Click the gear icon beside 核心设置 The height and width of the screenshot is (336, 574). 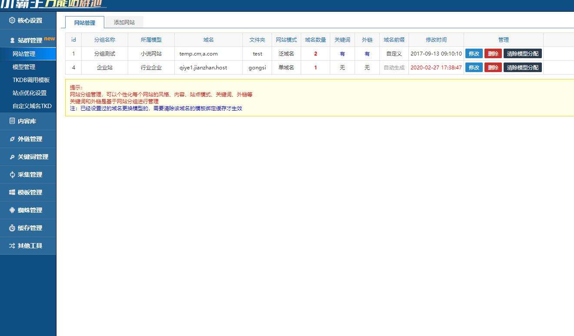[x=12, y=20]
